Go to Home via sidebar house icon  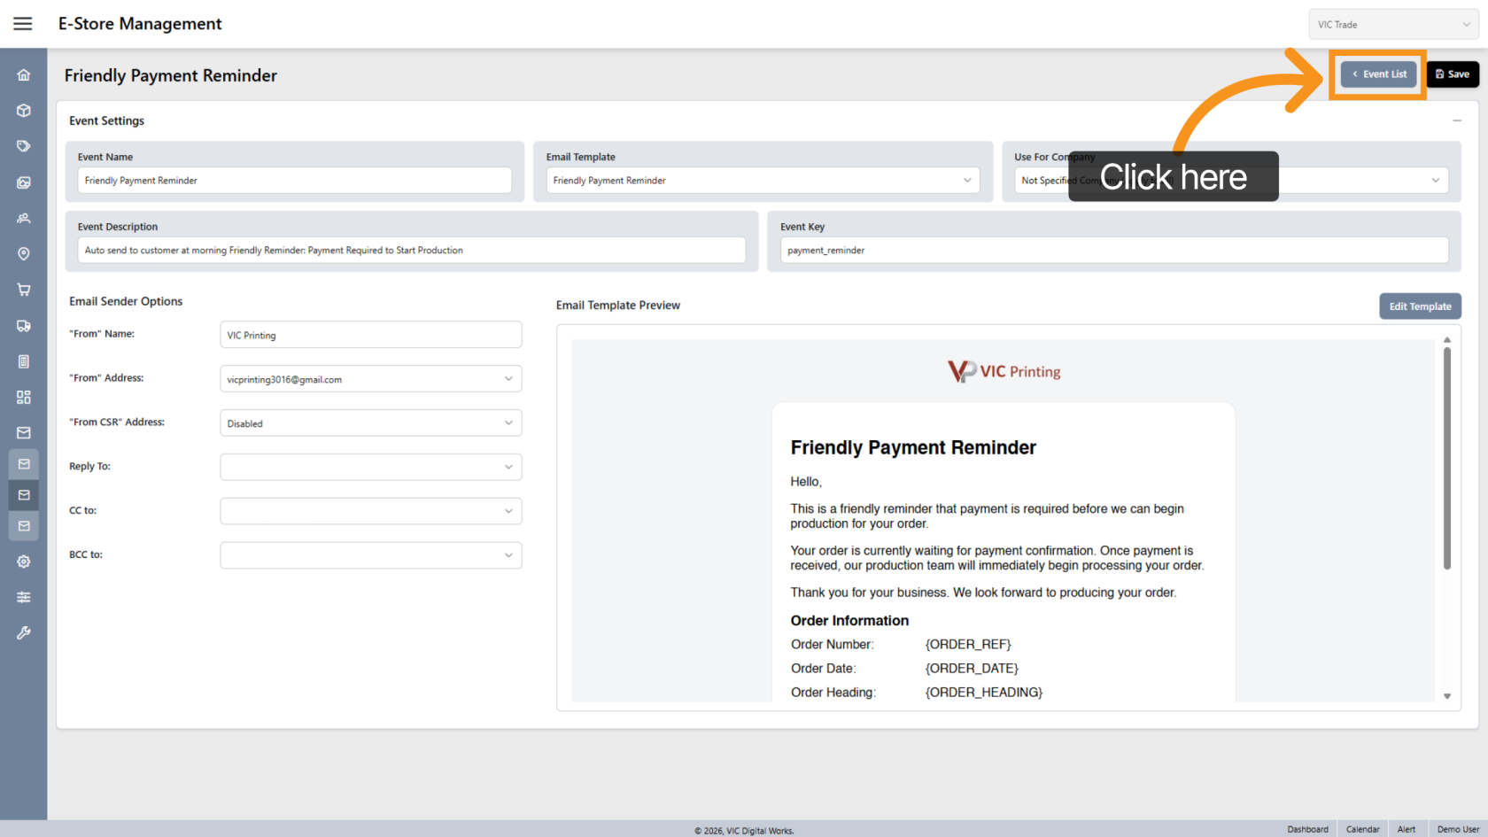pos(24,75)
